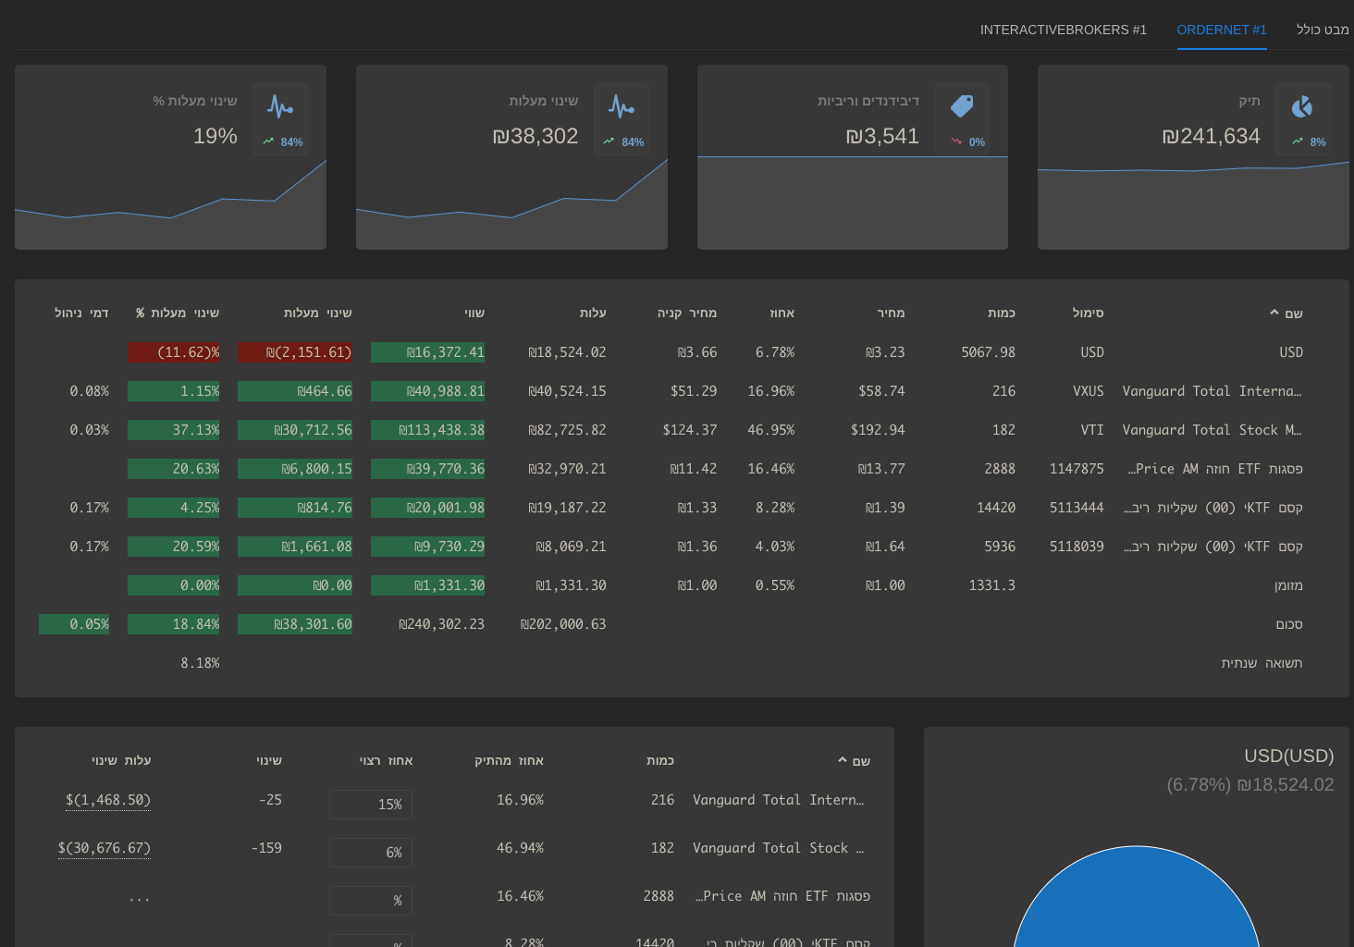Click the 37.13% gain percent cell
This screenshot has height=947, width=1354.
tap(174, 430)
